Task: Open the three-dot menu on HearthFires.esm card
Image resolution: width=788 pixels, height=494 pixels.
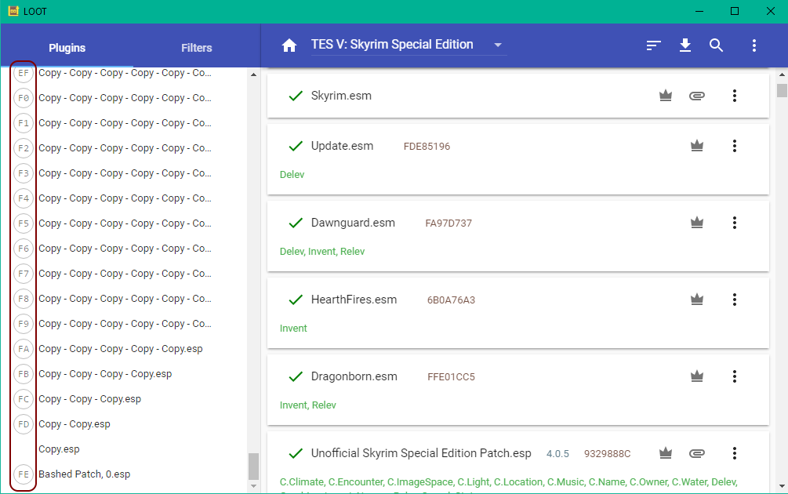Action: (734, 300)
